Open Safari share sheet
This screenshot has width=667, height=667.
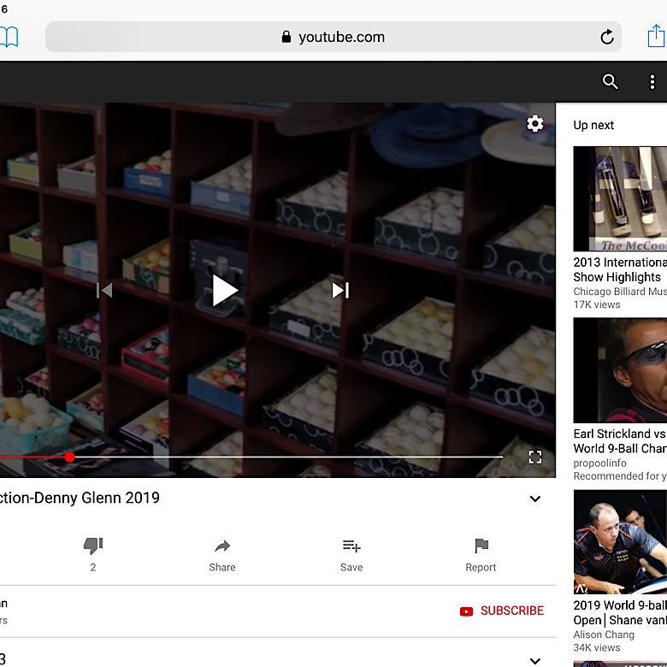pyautogui.click(x=655, y=36)
